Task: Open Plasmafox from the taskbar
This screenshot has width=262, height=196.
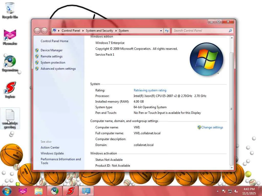Action: coord(23,191)
